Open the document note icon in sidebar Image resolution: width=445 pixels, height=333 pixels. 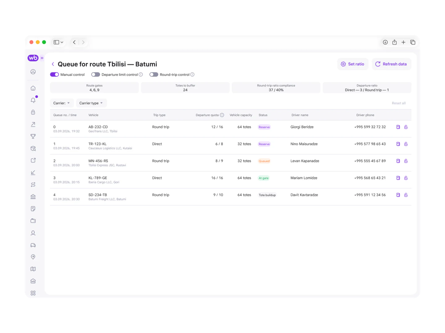pos(33,209)
